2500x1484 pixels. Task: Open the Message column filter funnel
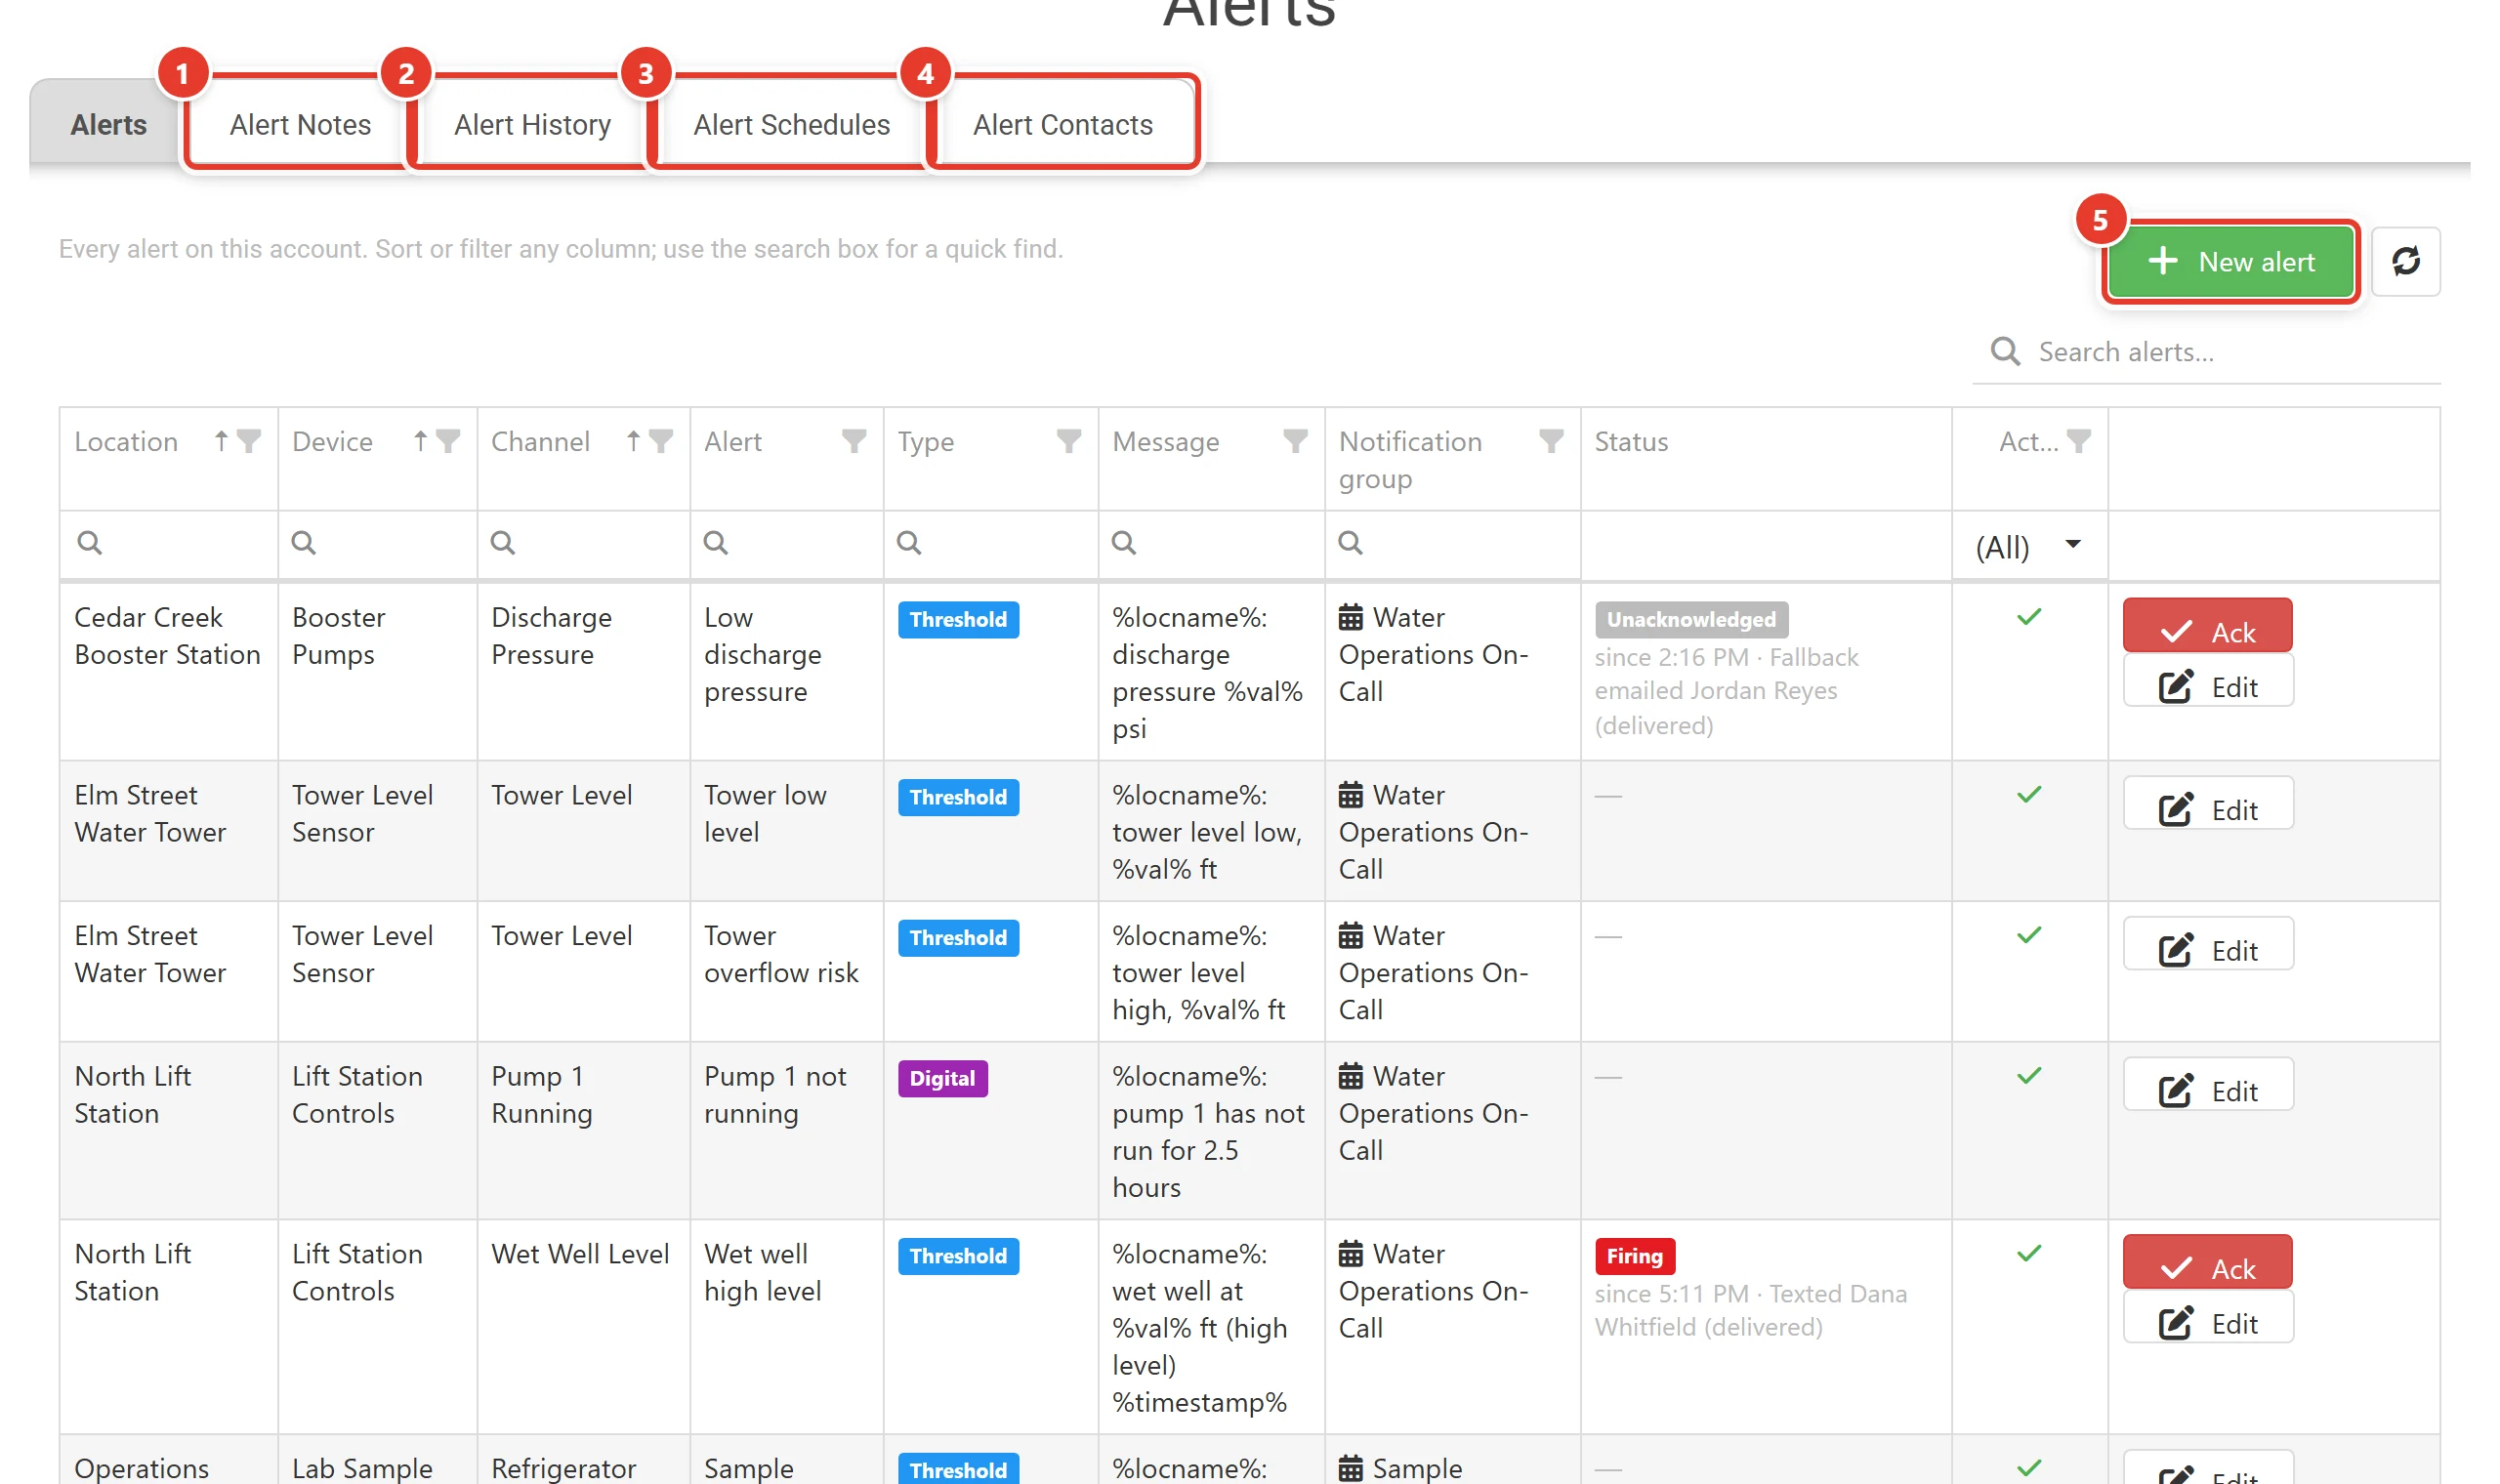[1295, 441]
